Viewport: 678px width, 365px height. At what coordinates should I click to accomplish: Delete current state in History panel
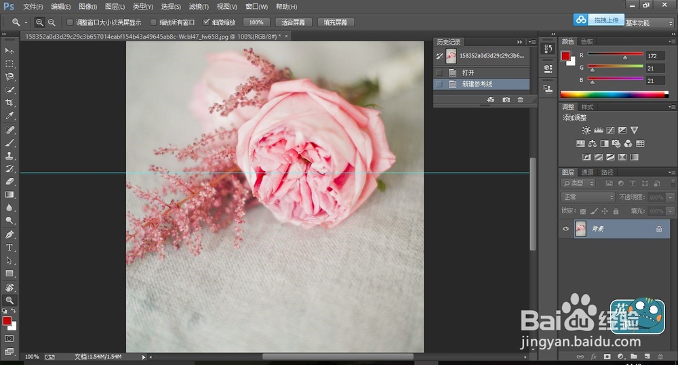coord(521,100)
